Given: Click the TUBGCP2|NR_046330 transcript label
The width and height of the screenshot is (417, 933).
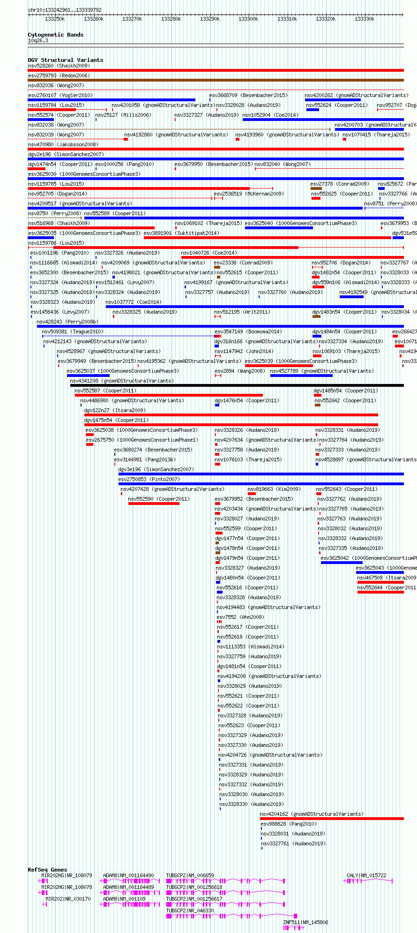Looking at the screenshot, I should point(190,910).
